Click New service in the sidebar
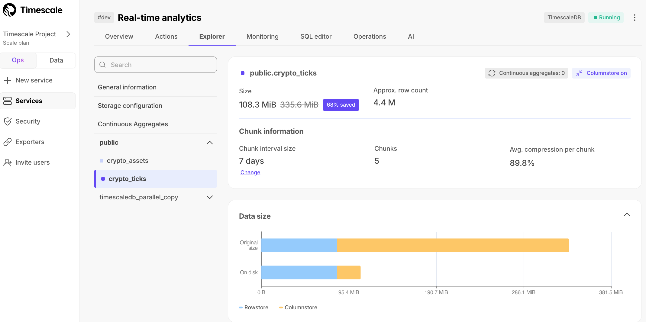Screen dimensions: 646x322 tap(38, 80)
